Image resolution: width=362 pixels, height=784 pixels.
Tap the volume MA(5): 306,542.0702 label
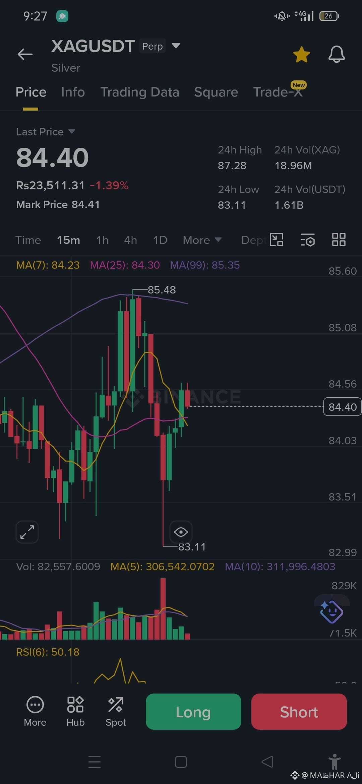pyautogui.click(x=162, y=567)
